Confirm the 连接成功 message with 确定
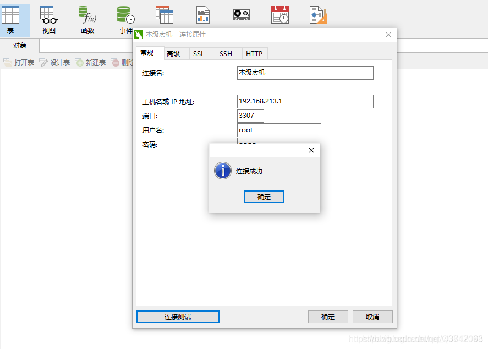The image size is (488, 349). coord(264,197)
